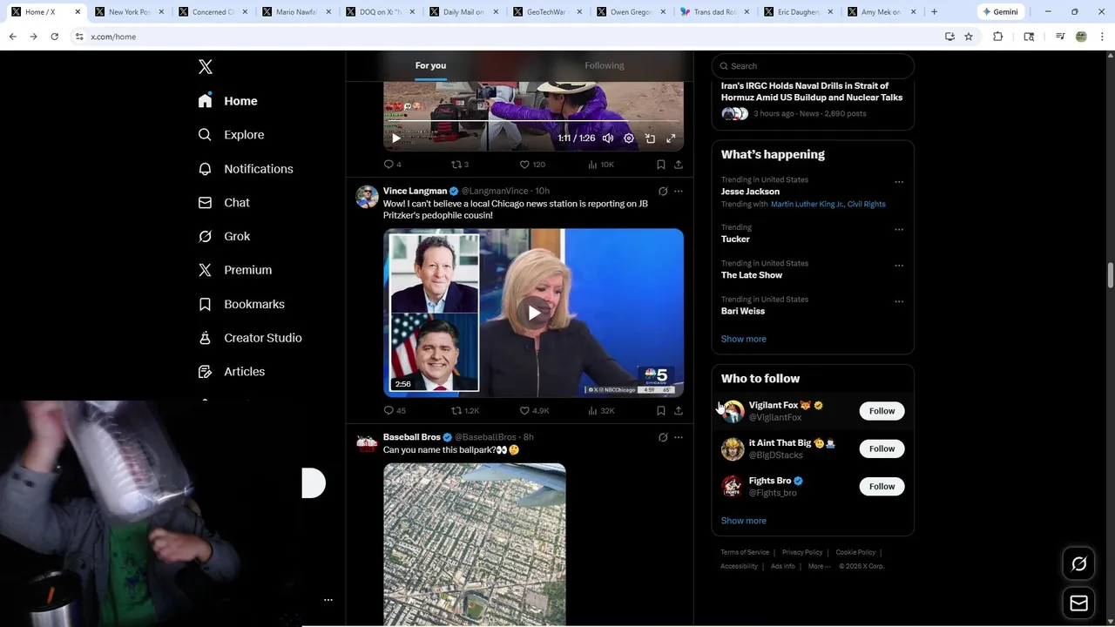The width and height of the screenshot is (1115, 627).
Task: Toggle picture-in-picture on top video
Action: [x=650, y=138]
